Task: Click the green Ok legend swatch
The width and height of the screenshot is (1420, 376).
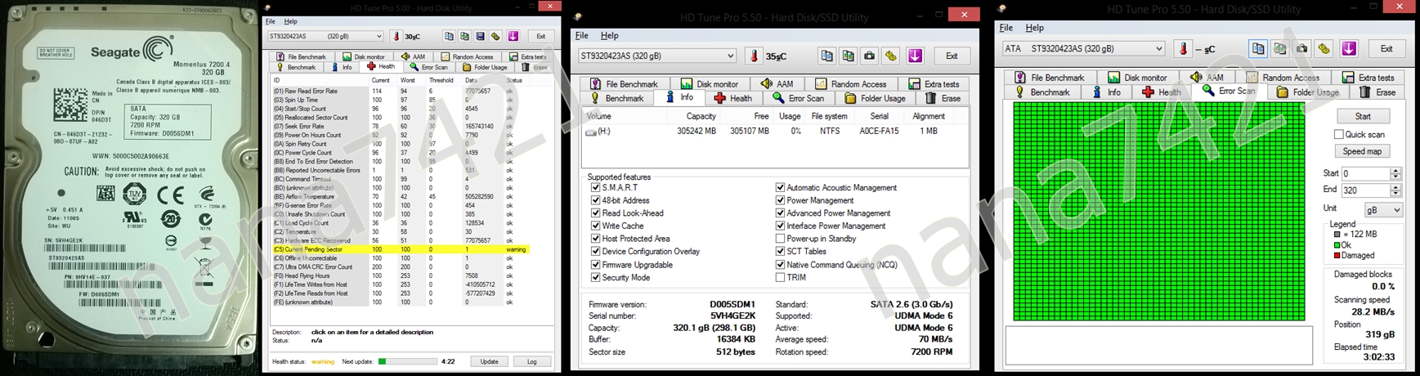Action: [1337, 245]
